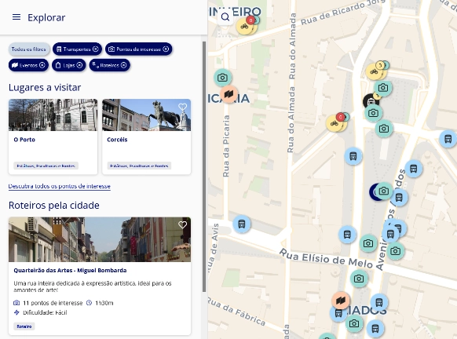Open the top-left camera point-of-interest marker
Viewport: 457px width, 339px height.
223,78
